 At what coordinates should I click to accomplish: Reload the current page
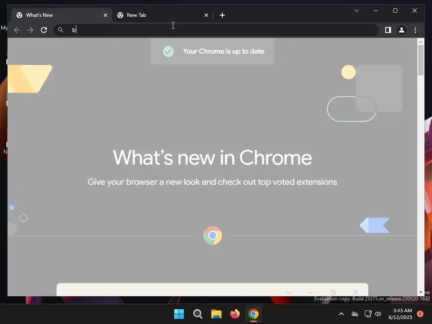[44, 30]
